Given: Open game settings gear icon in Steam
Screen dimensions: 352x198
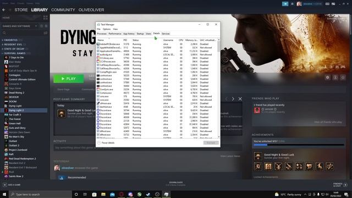Looking at the screenshot, I should (328, 78).
